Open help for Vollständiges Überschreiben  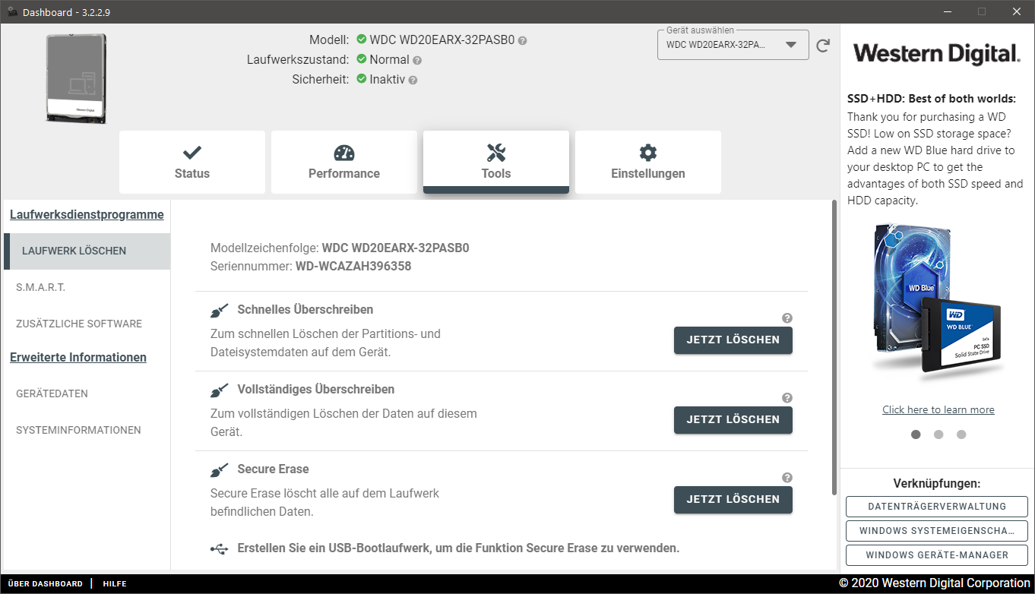click(x=787, y=398)
